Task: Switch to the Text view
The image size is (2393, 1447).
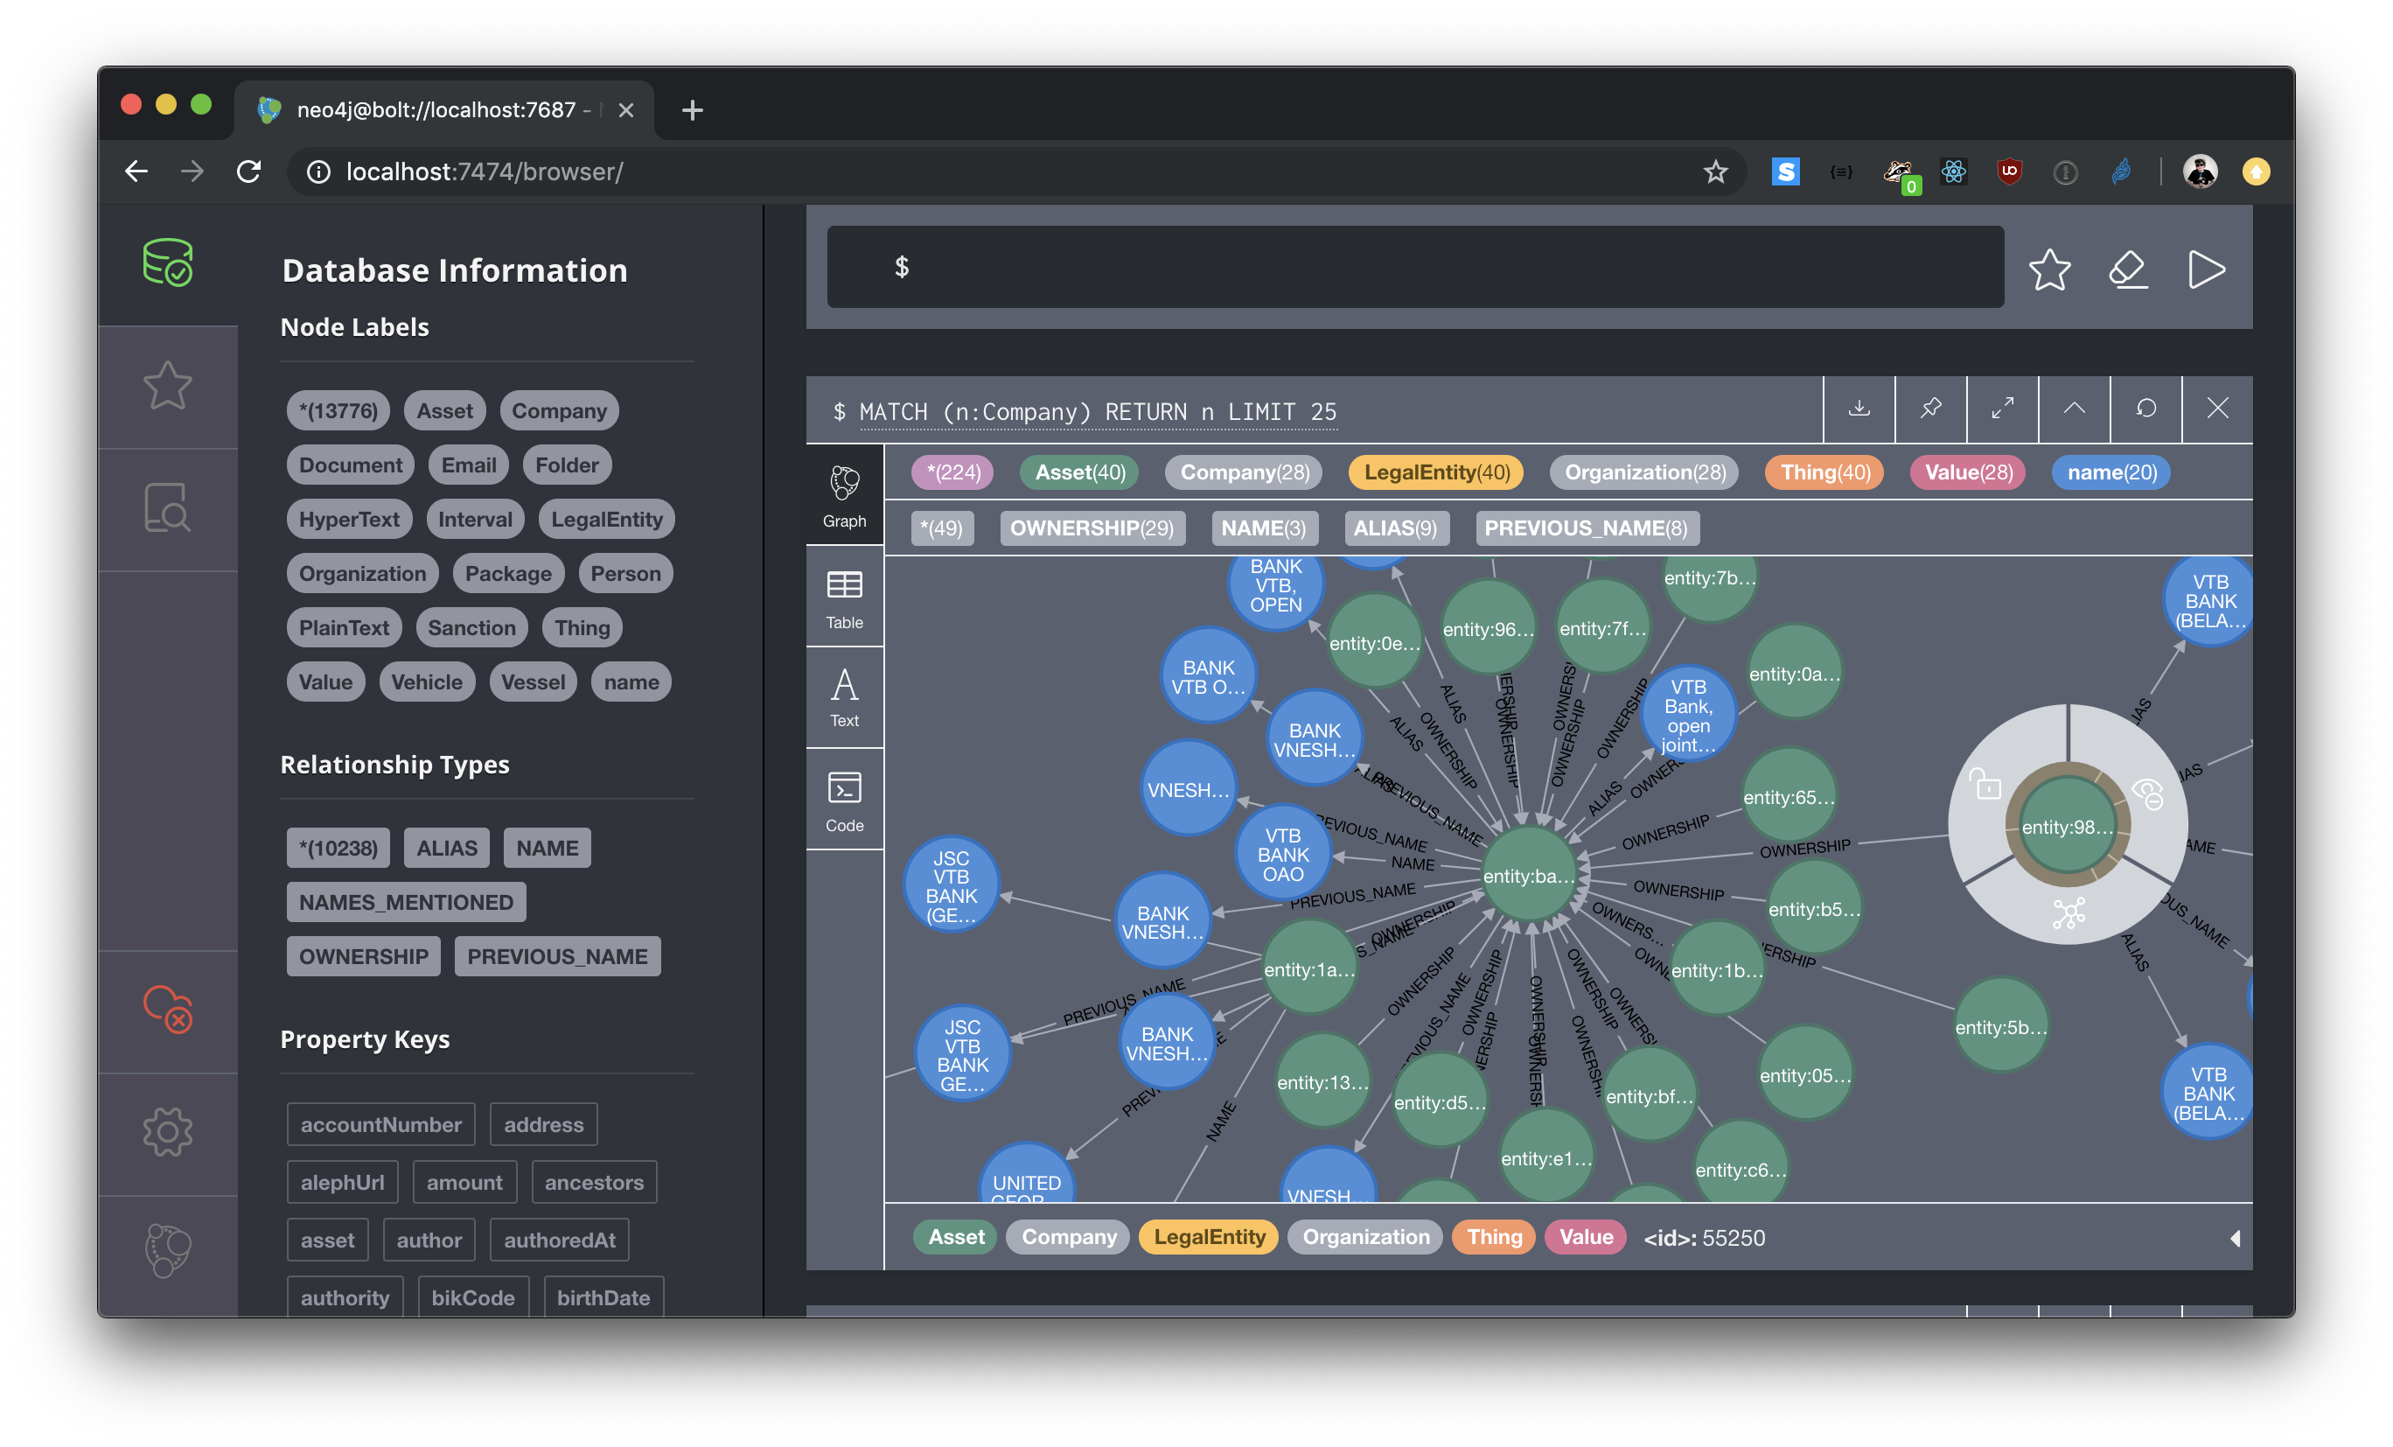Action: 844,697
